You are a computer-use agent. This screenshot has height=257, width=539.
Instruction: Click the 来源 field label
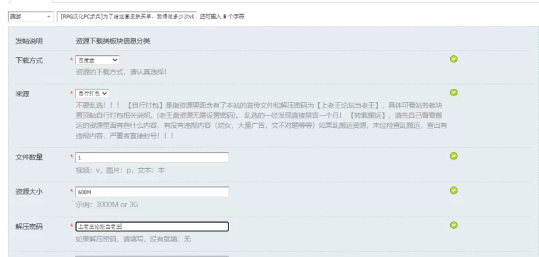(x=22, y=94)
